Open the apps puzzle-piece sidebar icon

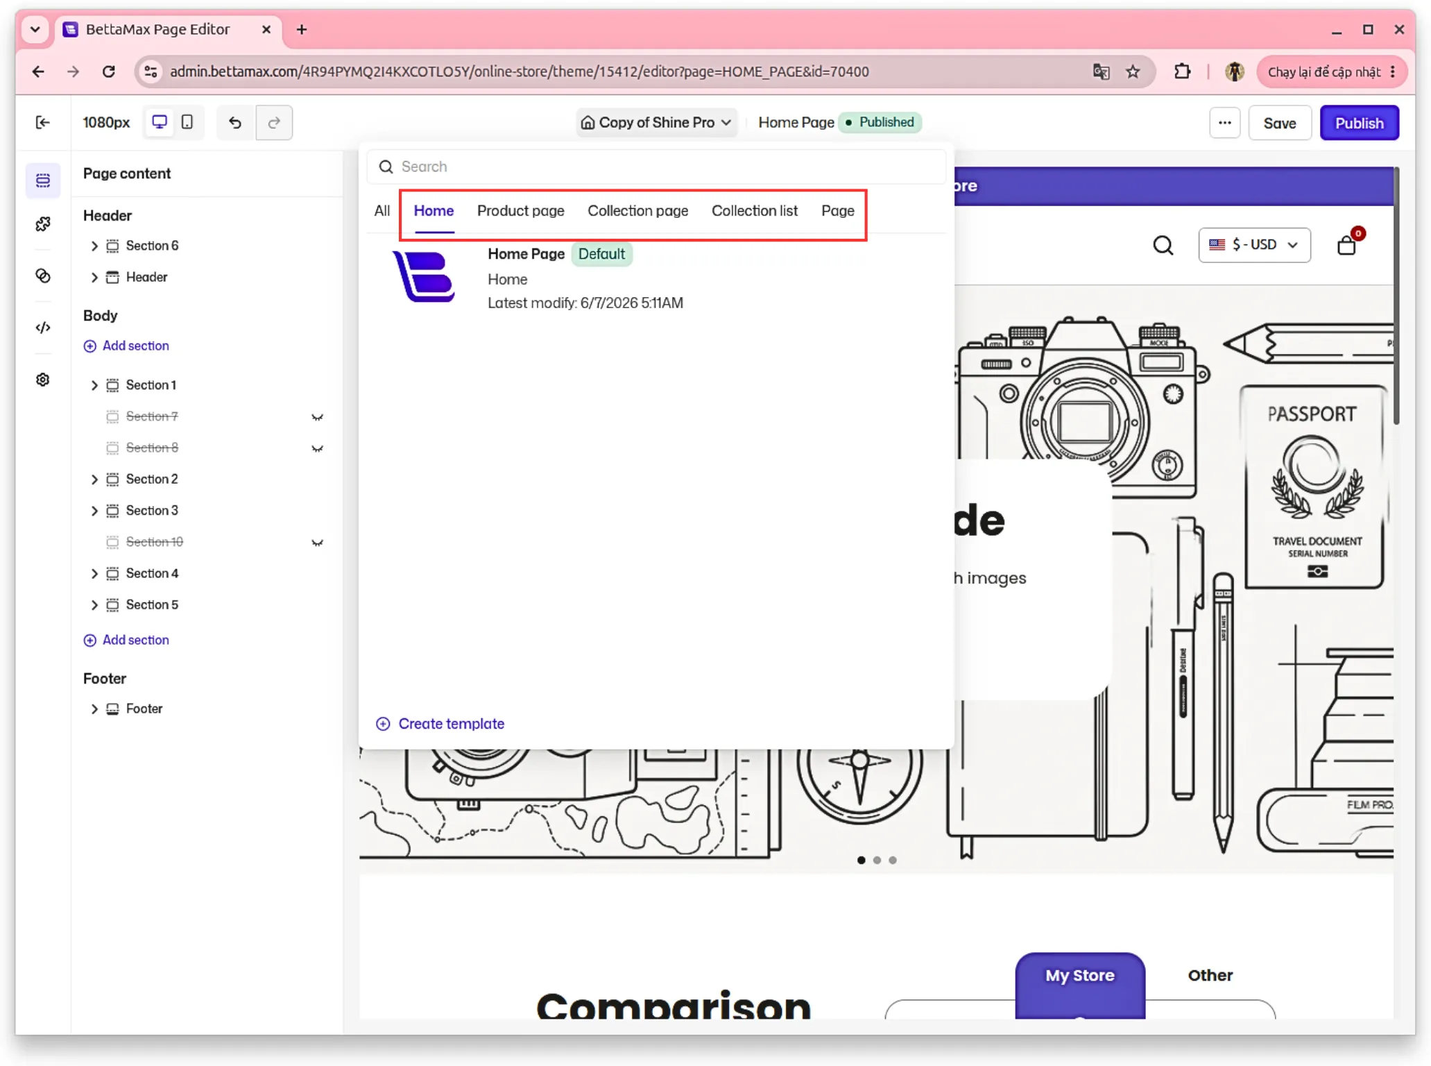43,224
